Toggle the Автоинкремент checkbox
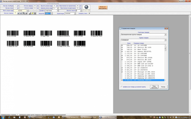 coord(28,11)
